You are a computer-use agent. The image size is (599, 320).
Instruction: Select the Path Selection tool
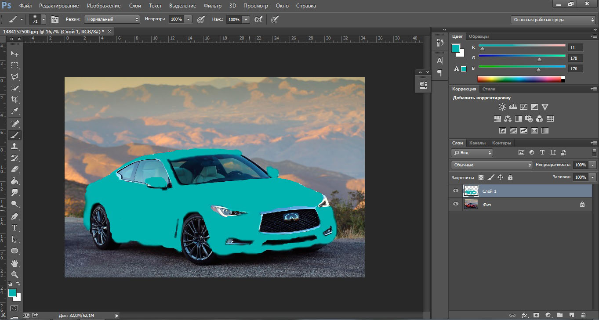pyautogui.click(x=15, y=239)
